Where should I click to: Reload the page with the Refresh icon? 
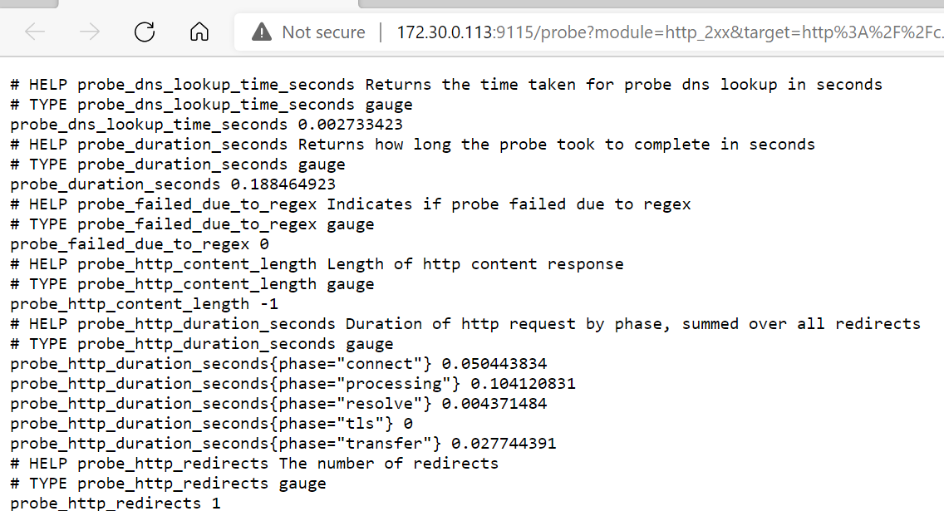pos(145,32)
